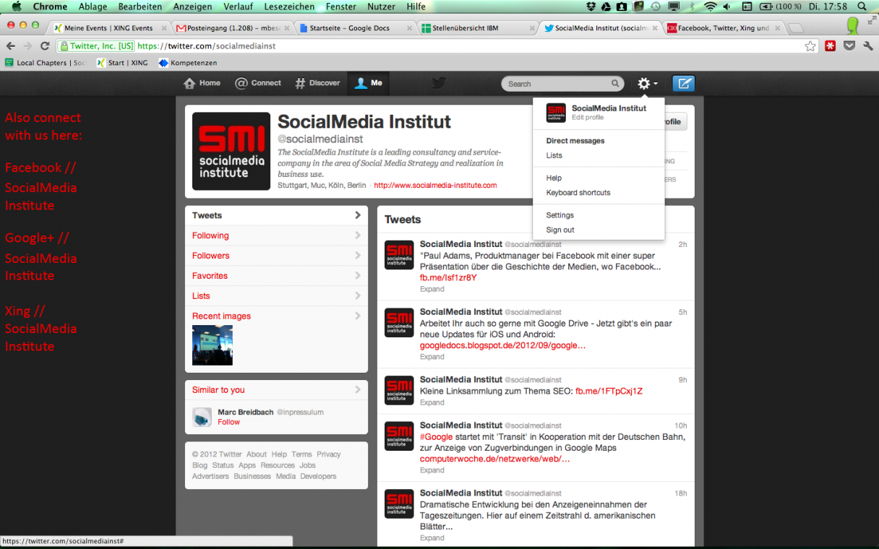Expand the Anzeigeneinnahmen tweet

(x=432, y=537)
